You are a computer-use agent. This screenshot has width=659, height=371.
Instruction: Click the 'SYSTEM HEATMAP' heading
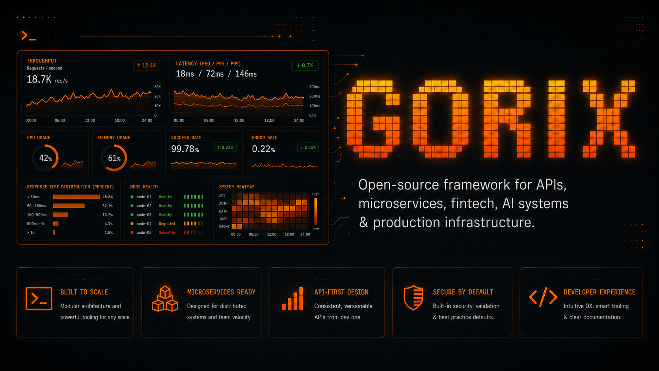pyautogui.click(x=236, y=187)
